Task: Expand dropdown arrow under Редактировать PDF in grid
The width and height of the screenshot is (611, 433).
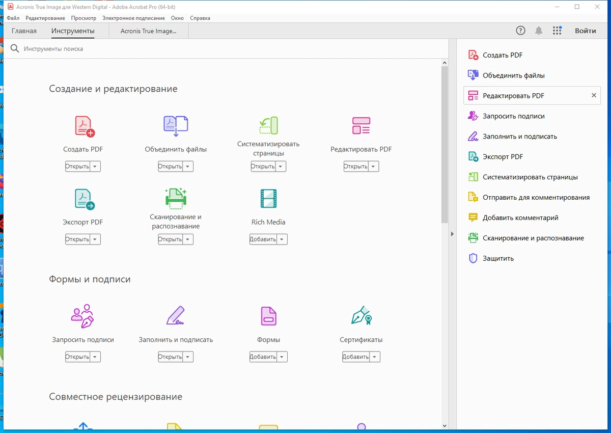Action: pos(374,167)
